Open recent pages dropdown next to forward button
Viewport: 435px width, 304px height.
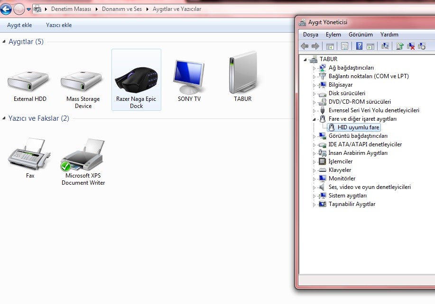(x=28, y=9)
